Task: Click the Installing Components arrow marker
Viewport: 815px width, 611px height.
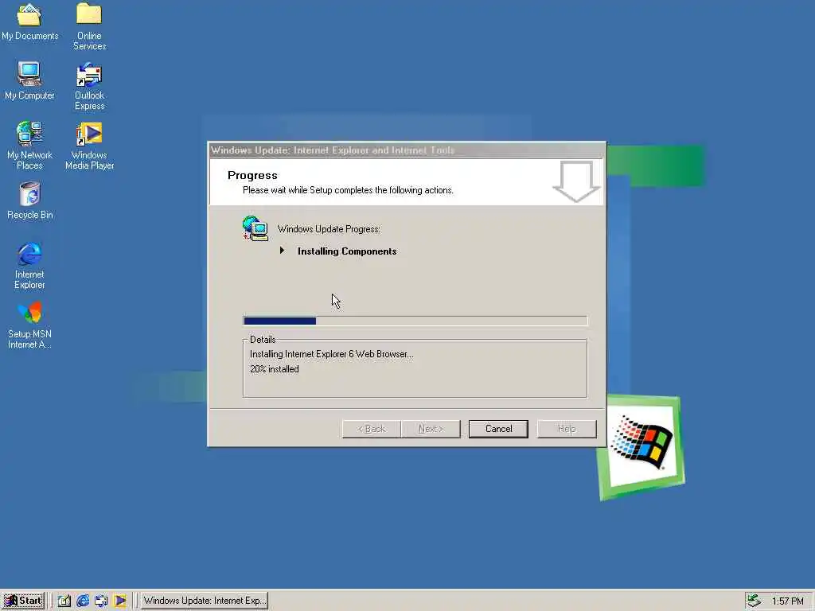Action: point(283,251)
